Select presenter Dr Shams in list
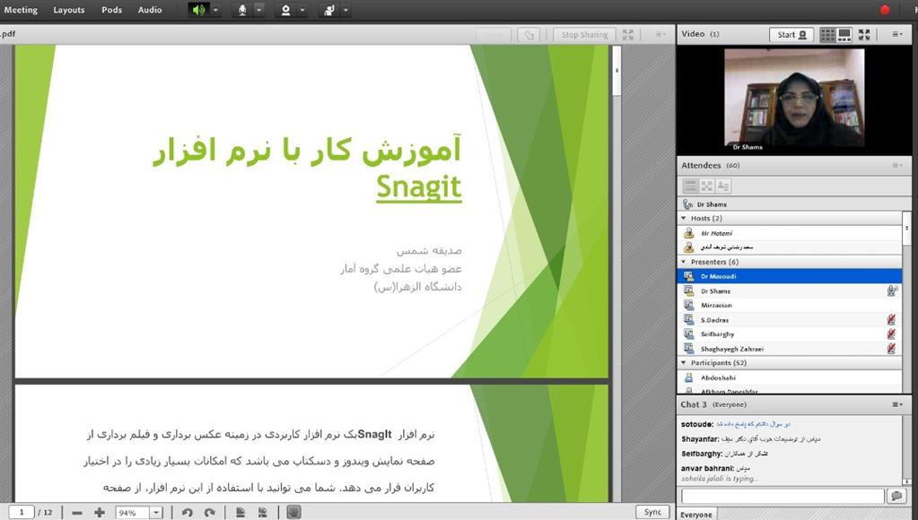The image size is (918, 520). (790, 290)
